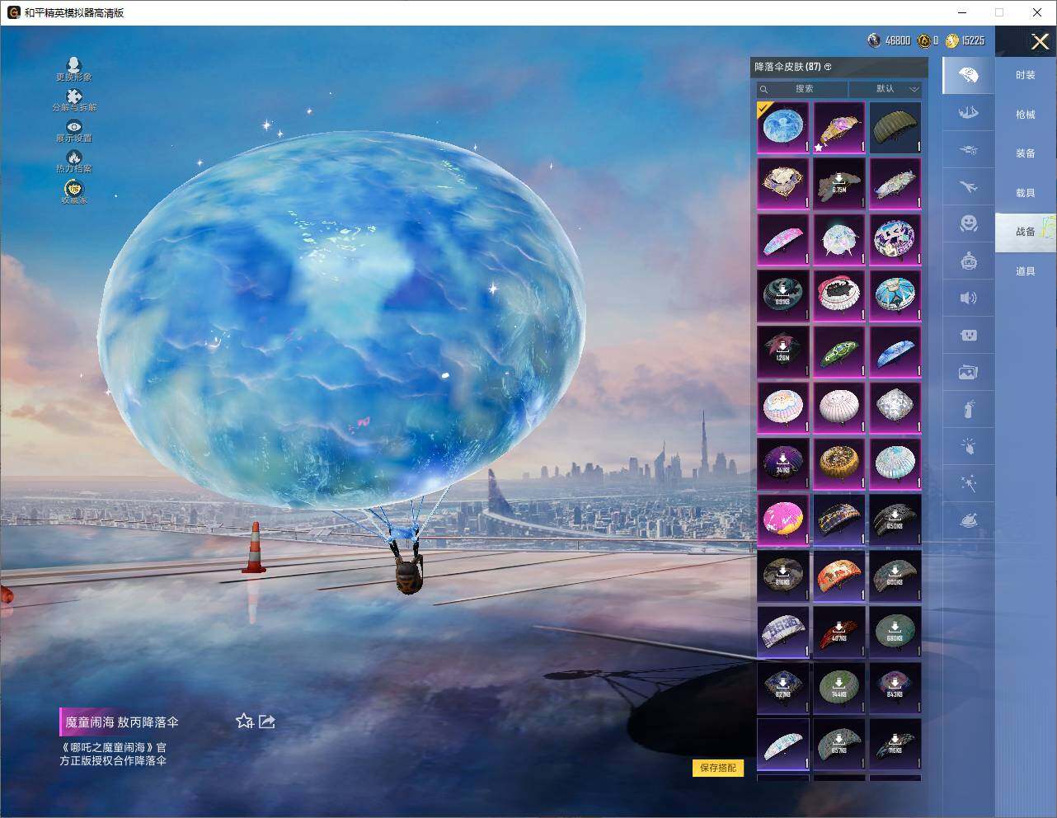Select the robot companion category icon
The image size is (1057, 818).
(x=969, y=261)
